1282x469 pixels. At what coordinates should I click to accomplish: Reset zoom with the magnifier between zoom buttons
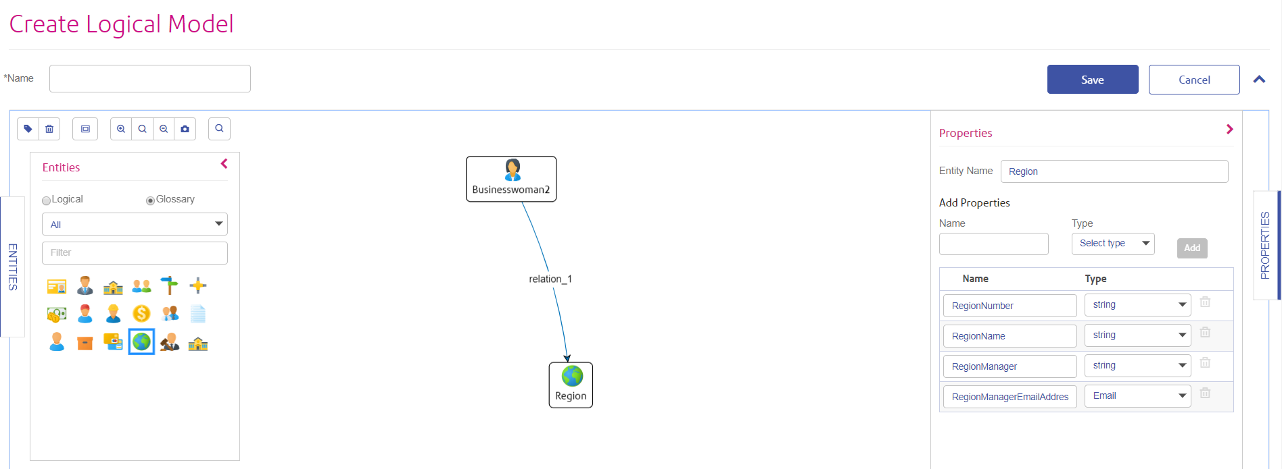point(143,129)
